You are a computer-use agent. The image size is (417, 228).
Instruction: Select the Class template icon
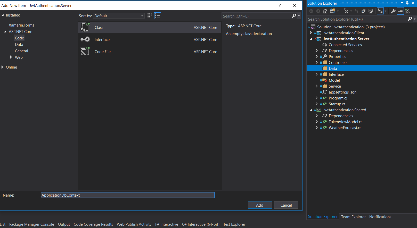click(x=85, y=27)
